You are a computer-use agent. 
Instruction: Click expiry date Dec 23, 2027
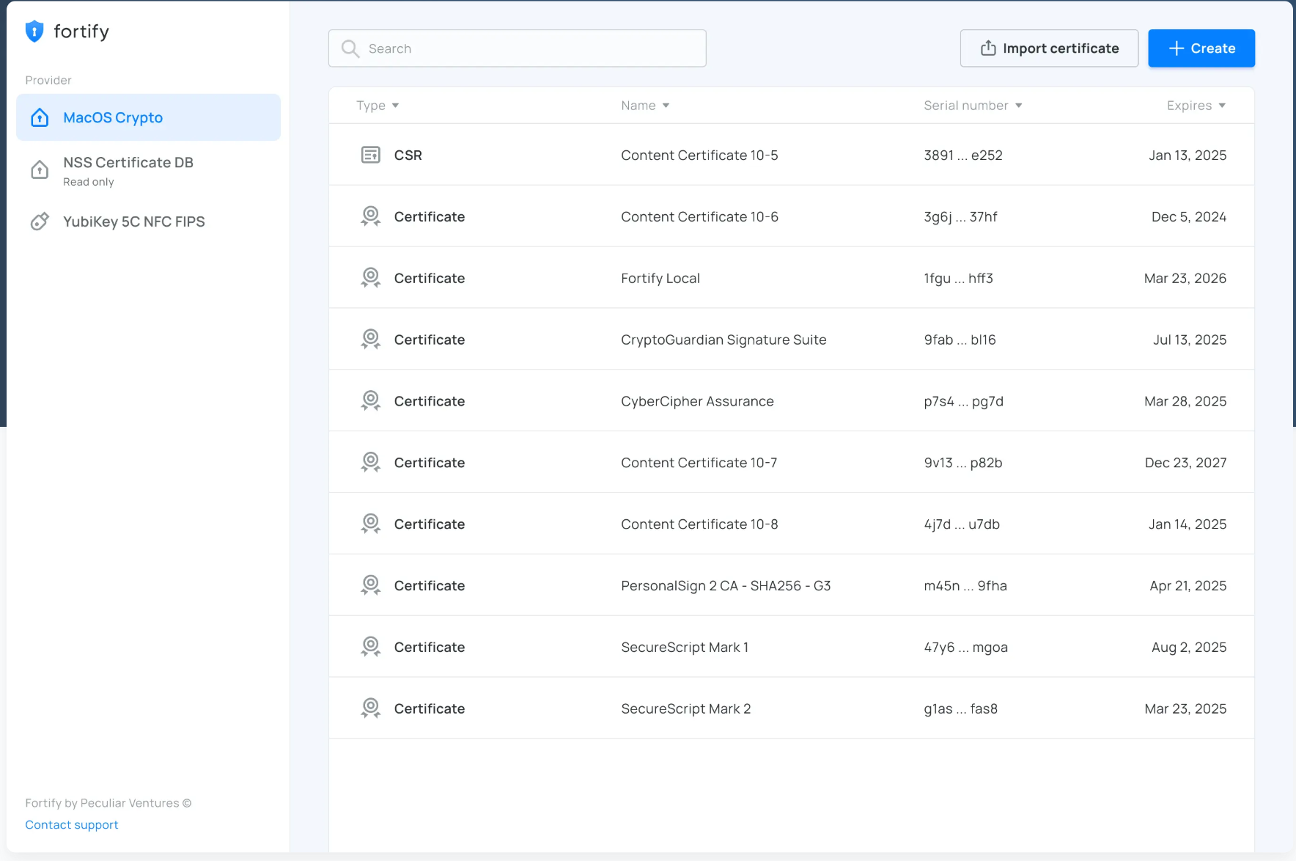click(x=1185, y=464)
